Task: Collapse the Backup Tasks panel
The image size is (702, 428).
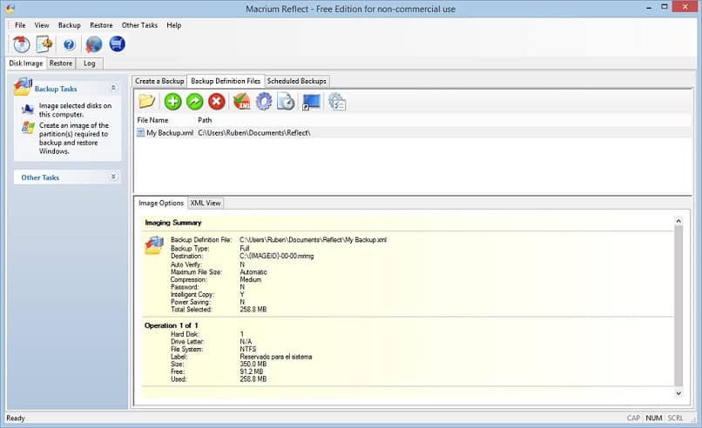Action: point(113,88)
